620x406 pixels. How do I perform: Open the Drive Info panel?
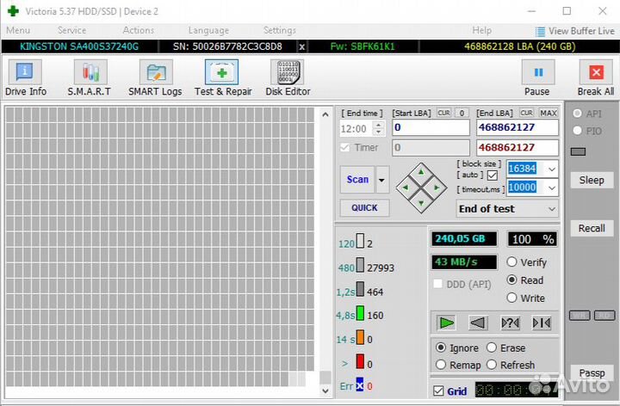coord(26,77)
